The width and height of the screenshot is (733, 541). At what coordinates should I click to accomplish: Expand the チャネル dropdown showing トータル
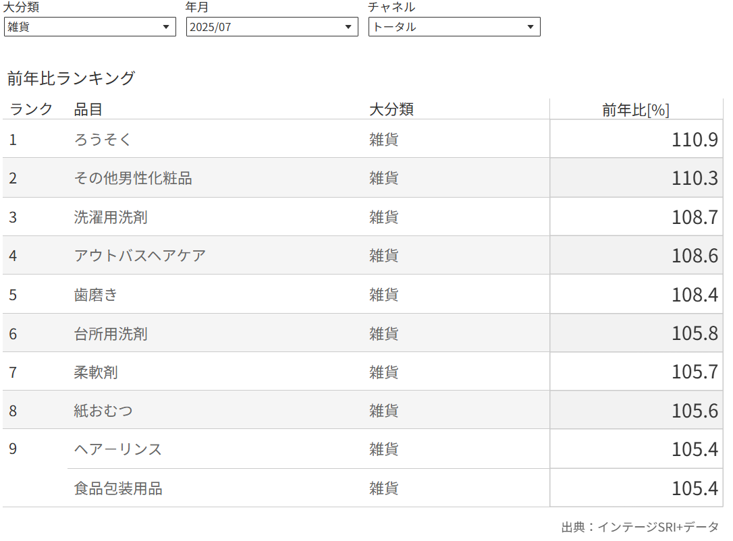coord(454,27)
